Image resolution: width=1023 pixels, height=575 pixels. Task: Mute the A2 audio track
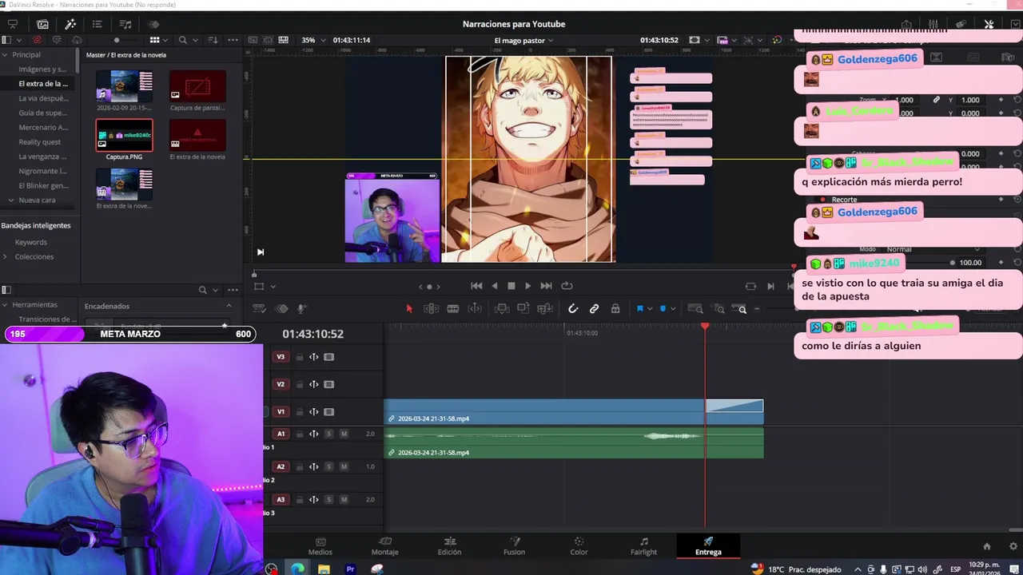coord(344,466)
